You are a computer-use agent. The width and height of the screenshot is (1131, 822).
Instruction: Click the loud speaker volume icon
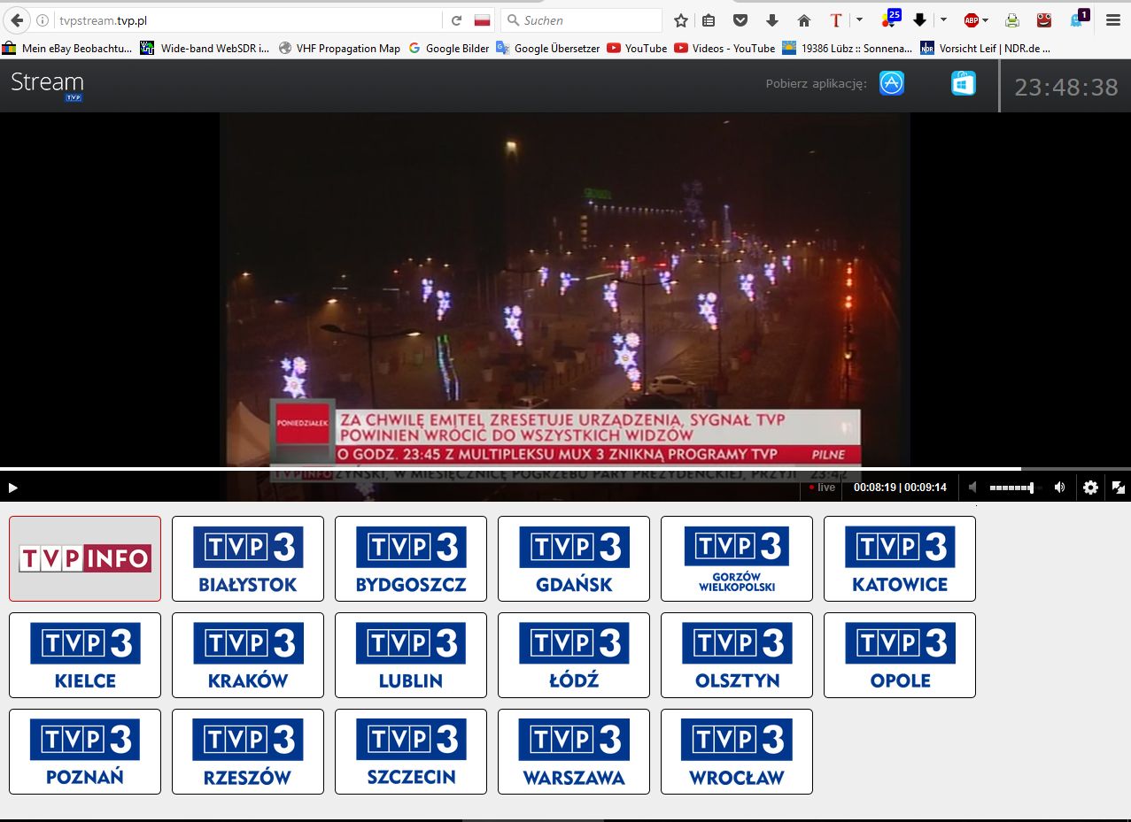(1059, 488)
